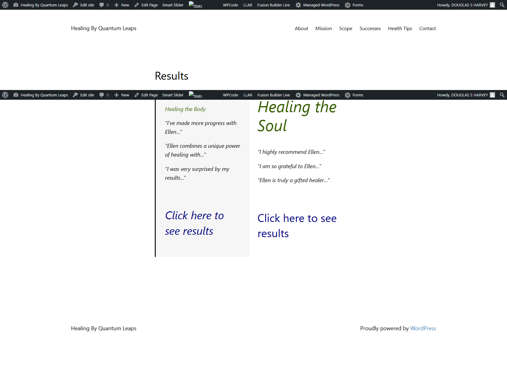Image resolution: width=507 pixels, height=367 pixels.
Task: Click the Forms icon in the top admin bar
Action: click(348, 5)
